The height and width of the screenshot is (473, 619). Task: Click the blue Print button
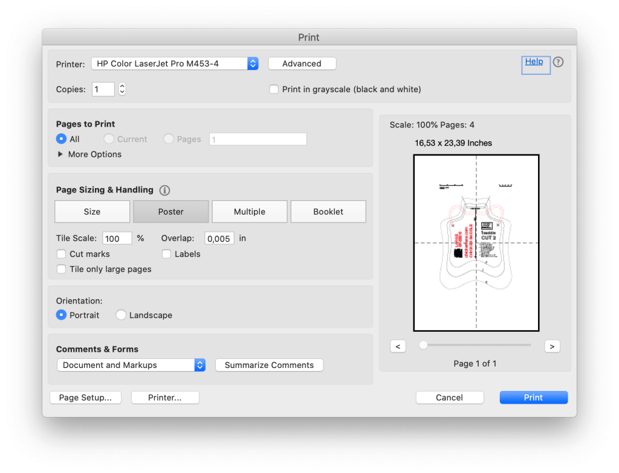(533, 398)
